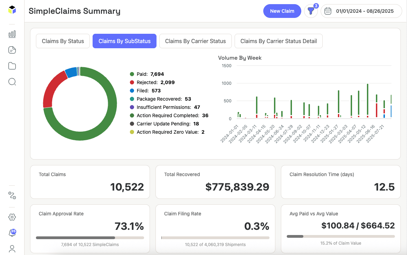Open the filter funnel with badge 3
The width and height of the screenshot is (407, 255).
click(x=311, y=11)
